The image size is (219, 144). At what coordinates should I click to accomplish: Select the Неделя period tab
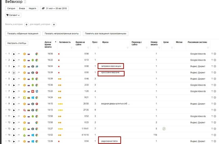click(x=33, y=8)
